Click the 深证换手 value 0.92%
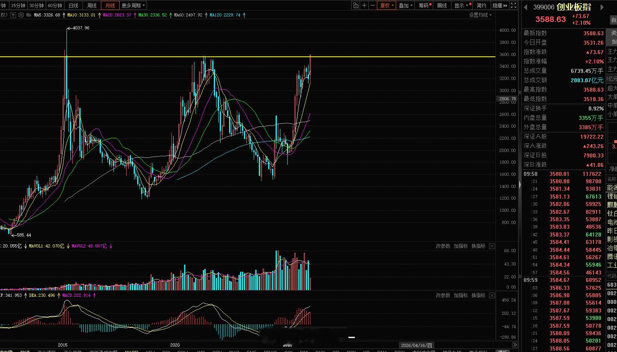617x352 pixels. (x=596, y=108)
